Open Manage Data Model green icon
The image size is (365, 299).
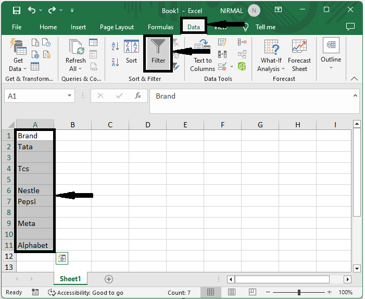[x=242, y=67]
